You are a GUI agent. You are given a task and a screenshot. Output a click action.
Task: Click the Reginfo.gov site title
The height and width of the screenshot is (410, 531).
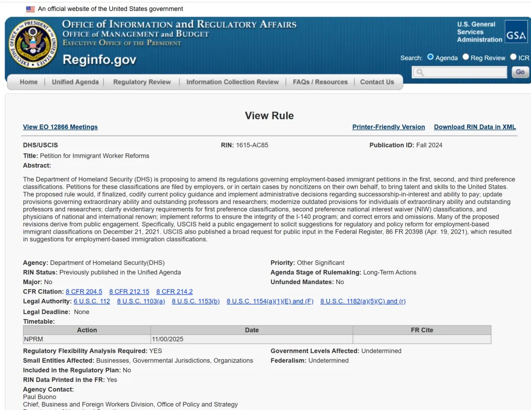pyautogui.click(x=99, y=60)
